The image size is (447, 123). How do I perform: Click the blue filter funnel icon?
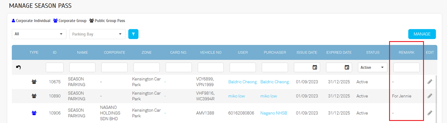pos(133,34)
